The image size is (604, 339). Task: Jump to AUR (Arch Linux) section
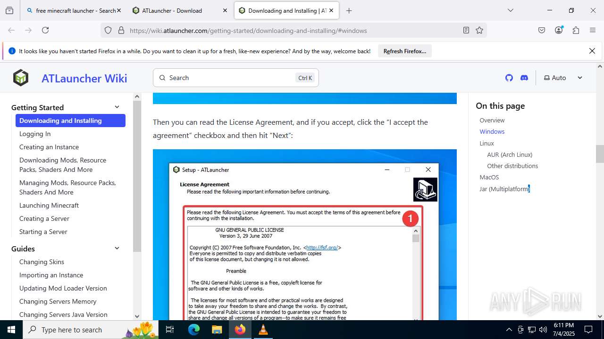(510, 154)
